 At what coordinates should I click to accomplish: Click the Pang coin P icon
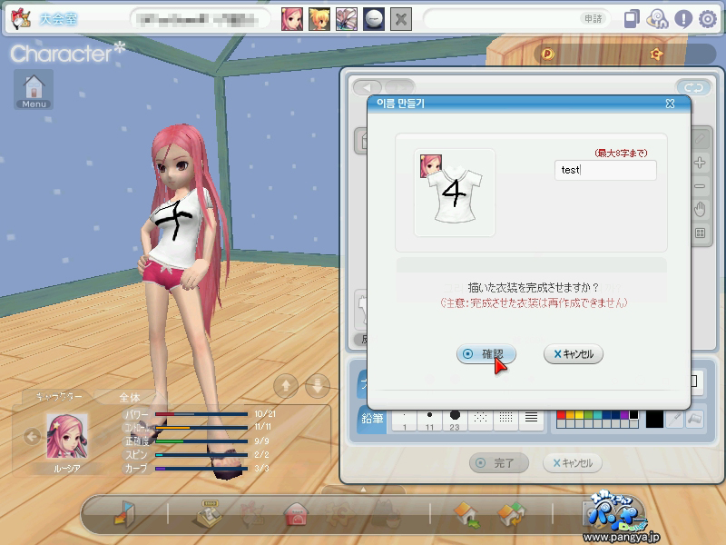point(548,54)
